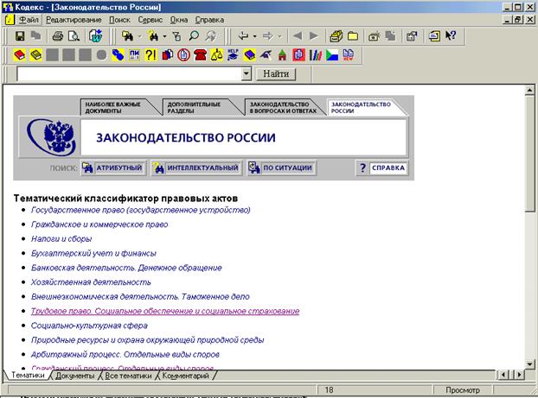Image resolution: width=538 pixels, height=398 pixels.
Task: Click the export to Word icon
Action: coord(96,36)
